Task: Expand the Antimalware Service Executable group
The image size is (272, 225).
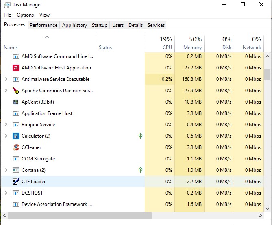Action: 6,79
